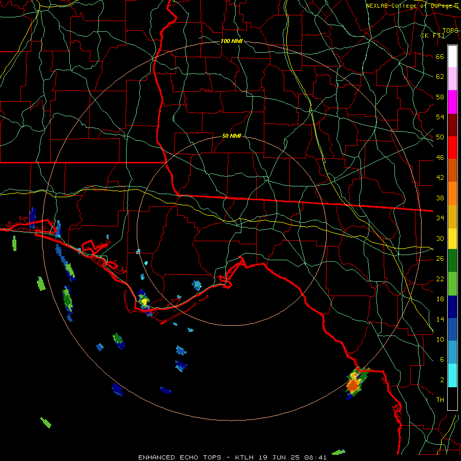
Task: Click the '34' legend value
Action: (440, 218)
